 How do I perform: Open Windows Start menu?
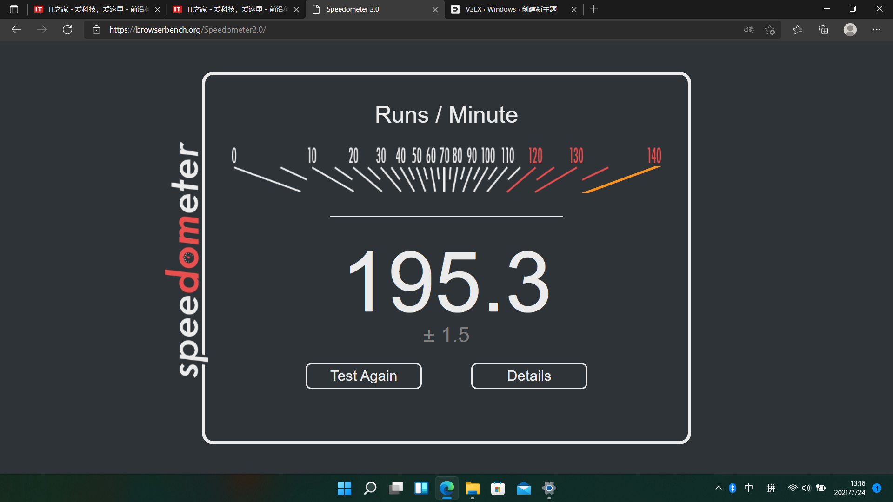click(x=344, y=488)
